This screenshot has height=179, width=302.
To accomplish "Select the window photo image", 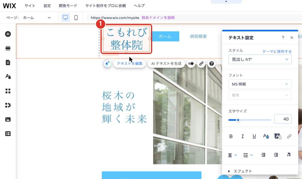I will coord(187,114).
